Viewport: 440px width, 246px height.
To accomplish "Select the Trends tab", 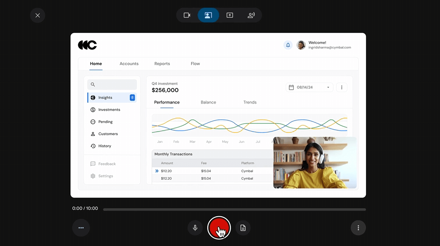I will (x=250, y=102).
